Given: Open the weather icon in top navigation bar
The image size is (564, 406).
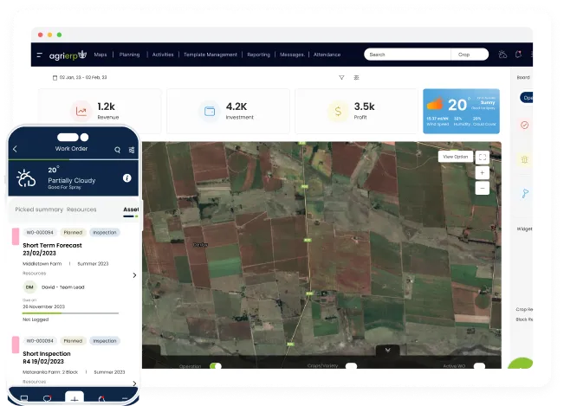Looking at the screenshot, I should pyautogui.click(x=502, y=55).
